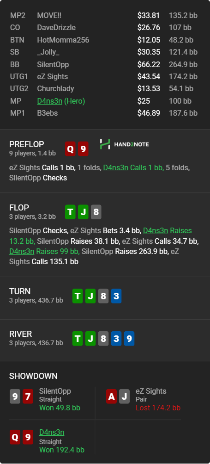Screen dimensions: 210x464
Task: Select SilentOpp row in player list
Action: [x=105, y=64]
